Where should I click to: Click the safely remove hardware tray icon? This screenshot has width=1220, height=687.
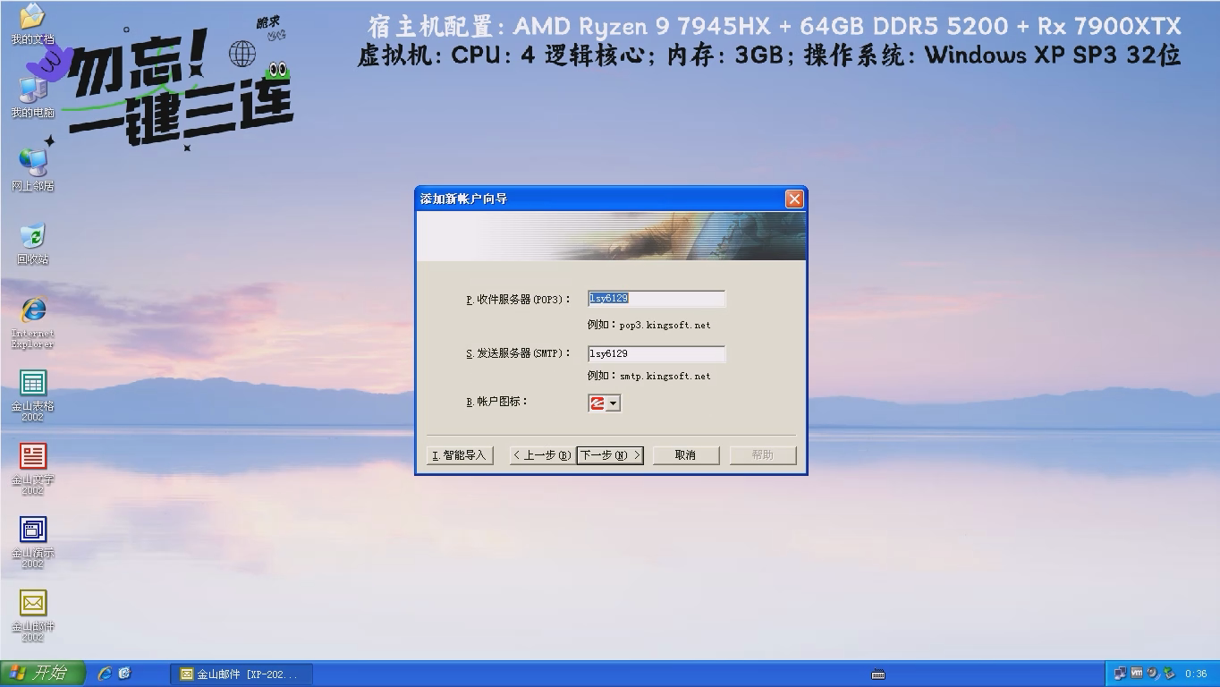[1169, 674]
